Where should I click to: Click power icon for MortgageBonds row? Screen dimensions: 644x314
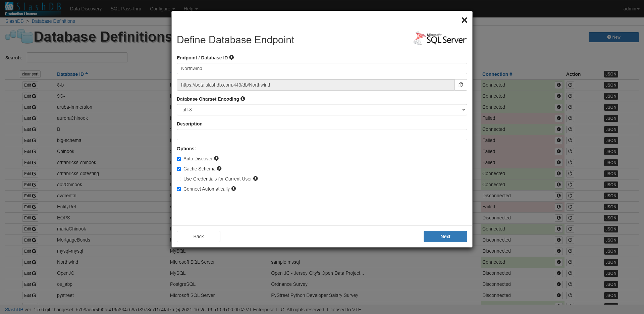tap(570, 240)
